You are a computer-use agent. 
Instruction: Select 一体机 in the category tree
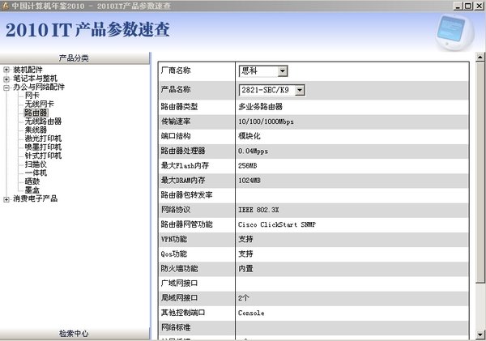tap(36, 173)
